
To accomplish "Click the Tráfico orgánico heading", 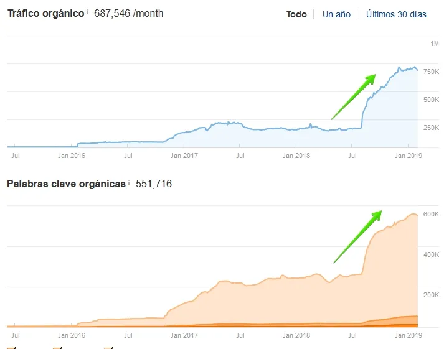I will click(x=45, y=13).
